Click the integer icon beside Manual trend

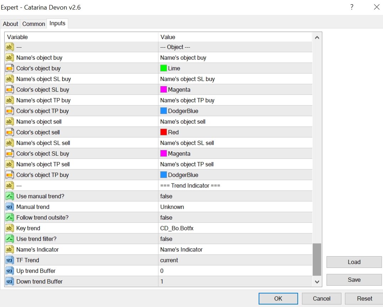click(10, 207)
